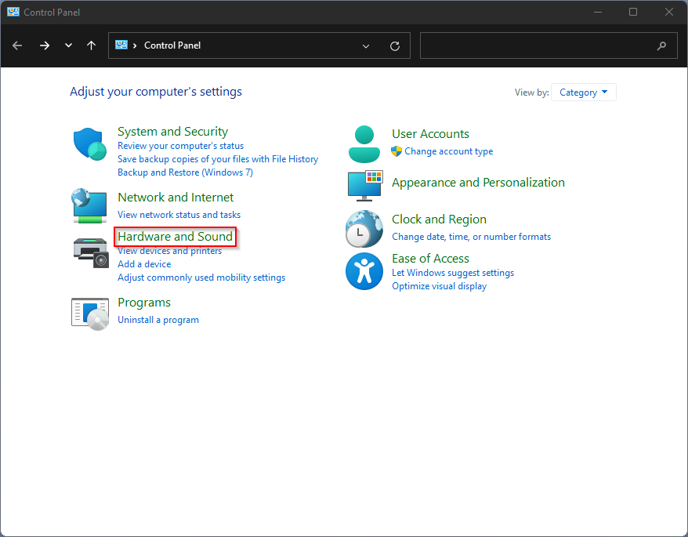Click the User Accounts person icon
688x537 pixels.
(364, 144)
